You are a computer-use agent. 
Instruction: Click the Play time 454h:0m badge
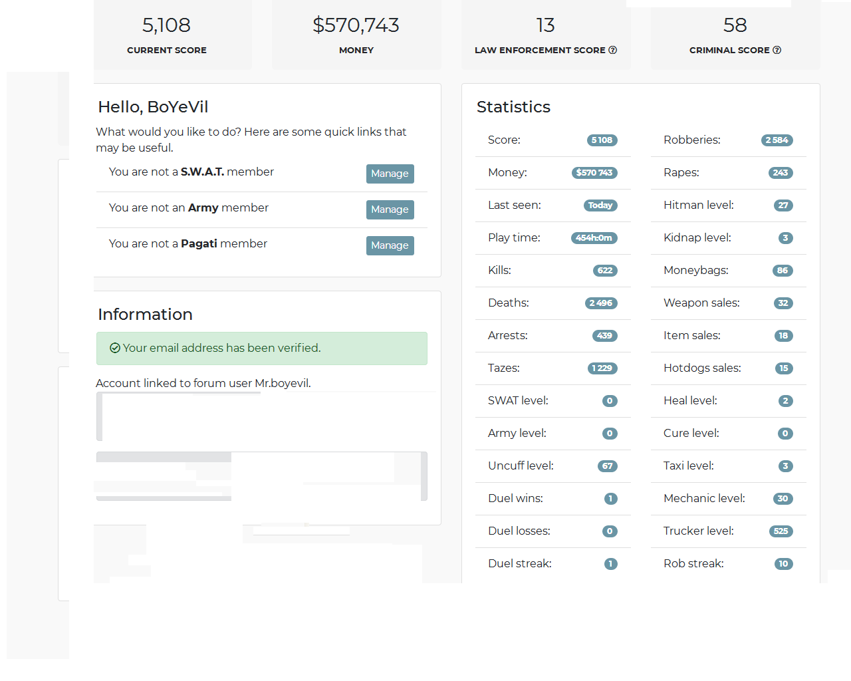594,238
